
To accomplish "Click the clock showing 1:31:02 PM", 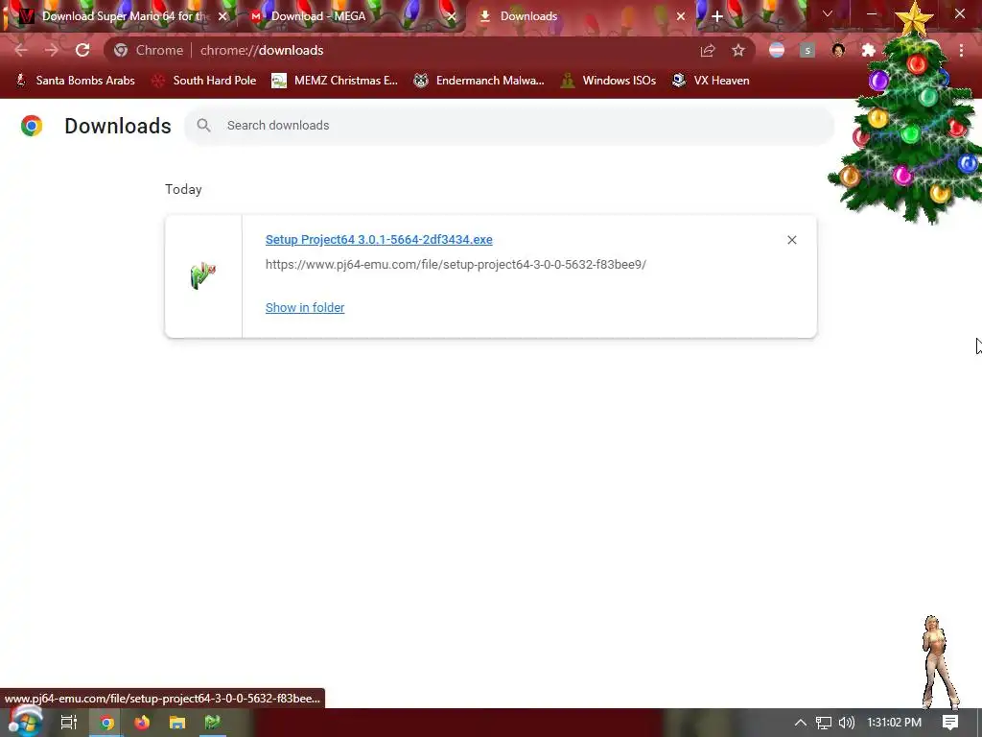I will [x=895, y=723].
